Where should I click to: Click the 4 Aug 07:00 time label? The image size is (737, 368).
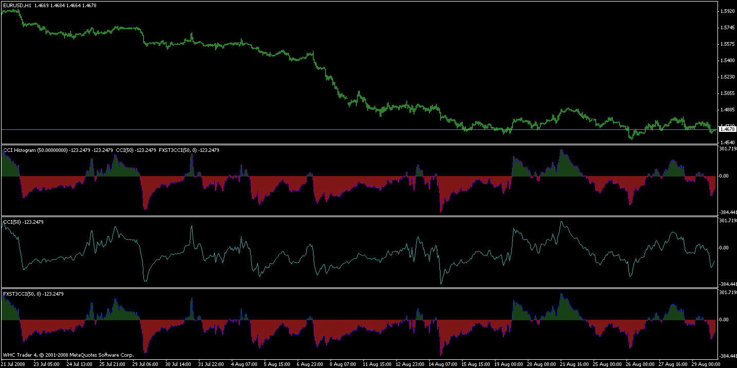pos(244,364)
